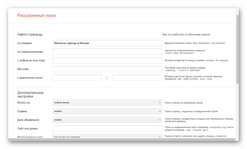
Task: Click the 'Сайт или домен:' label
Action: point(28,129)
